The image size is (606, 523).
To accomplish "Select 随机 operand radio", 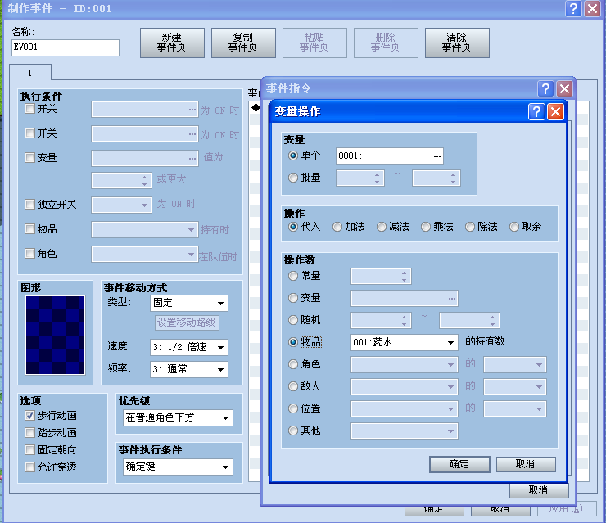I will point(293,320).
